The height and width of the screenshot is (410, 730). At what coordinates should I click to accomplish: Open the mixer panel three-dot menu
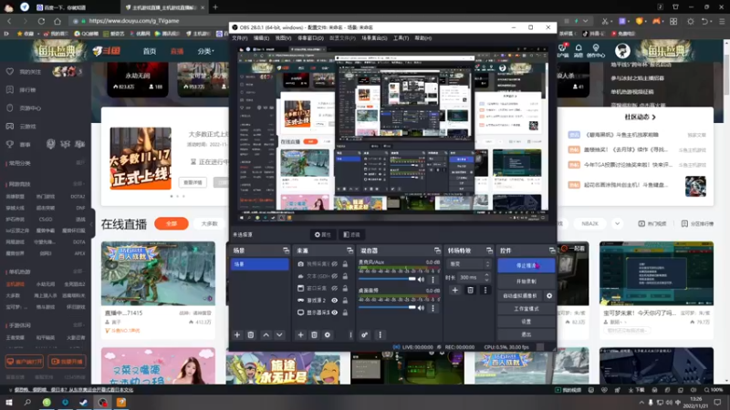tap(380, 334)
